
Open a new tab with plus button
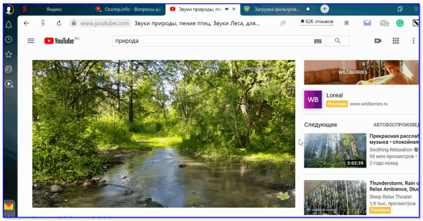(325, 9)
